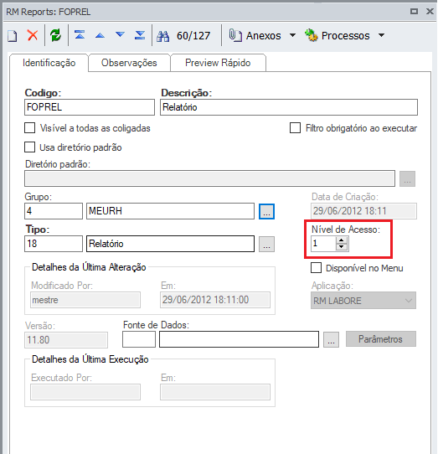
Task: Click the last execution Em date field
Action: click(215, 392)
